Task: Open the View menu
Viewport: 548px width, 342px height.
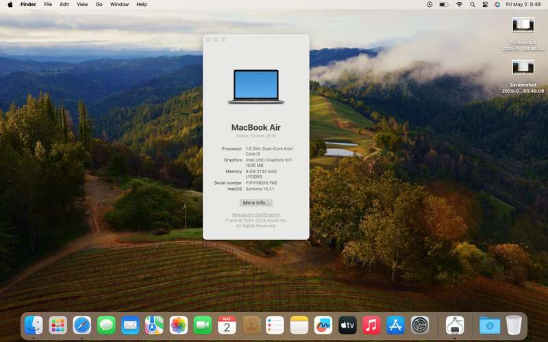Action: point(82,5)
